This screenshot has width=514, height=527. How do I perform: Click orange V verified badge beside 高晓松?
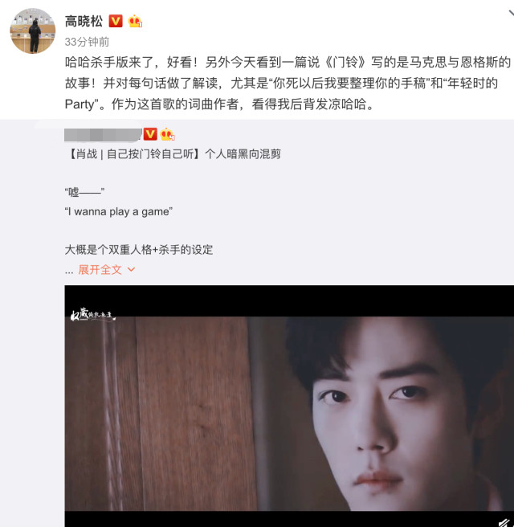coord(116,21)
